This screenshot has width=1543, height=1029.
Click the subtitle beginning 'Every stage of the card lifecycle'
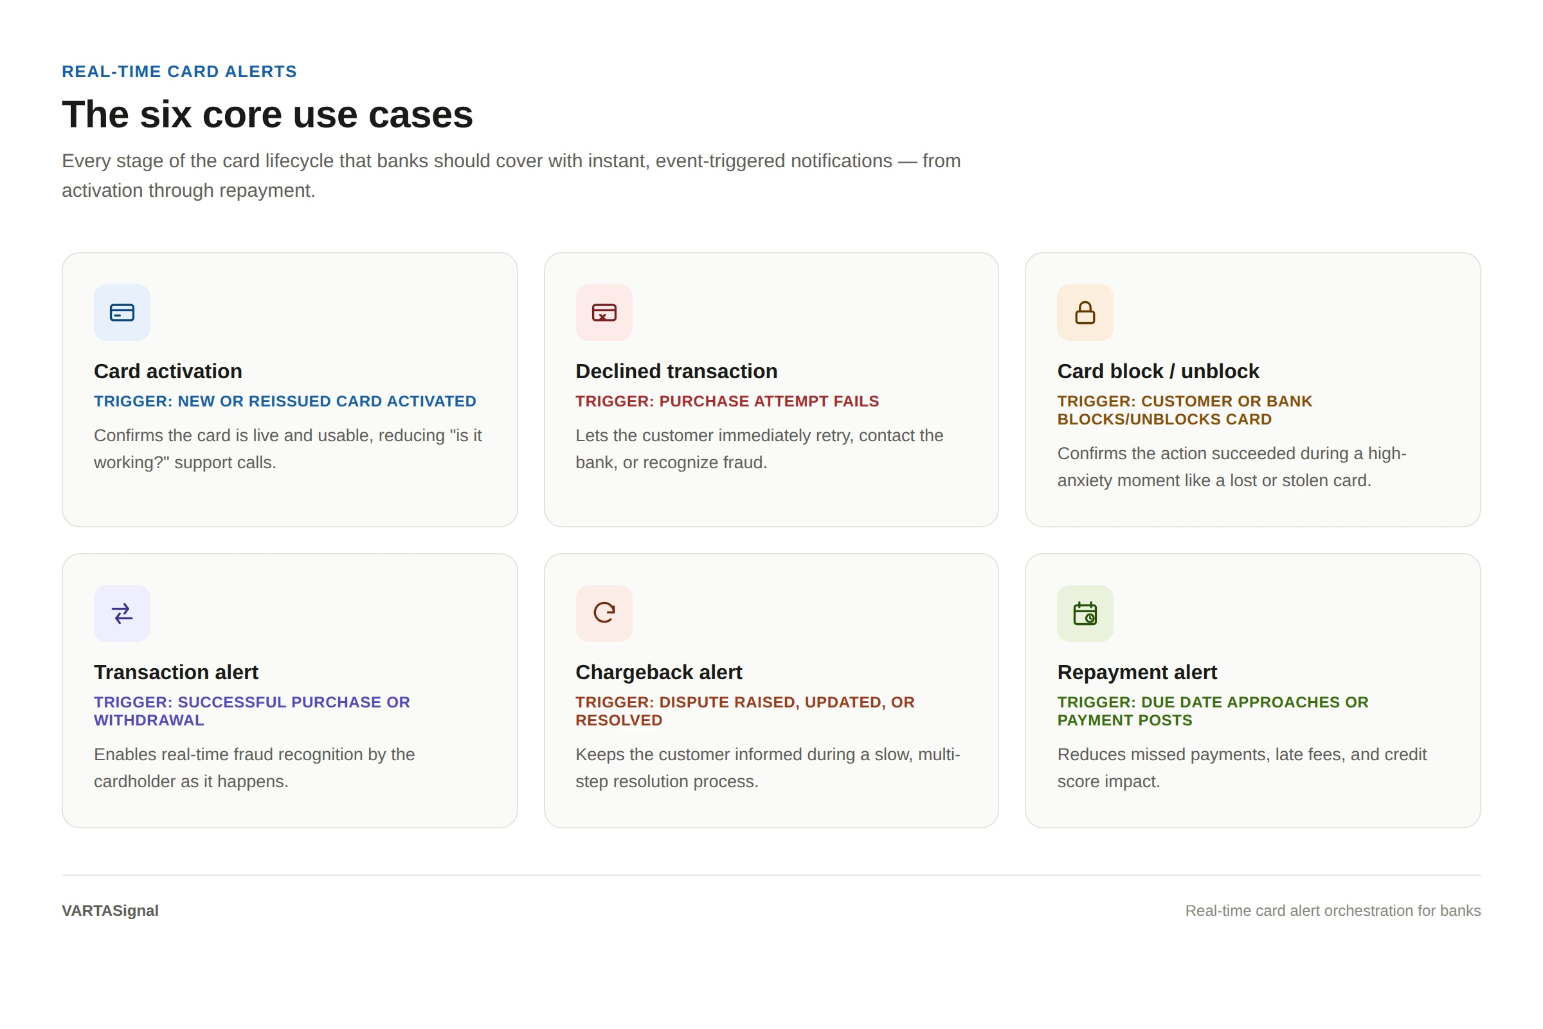point(511,175)
